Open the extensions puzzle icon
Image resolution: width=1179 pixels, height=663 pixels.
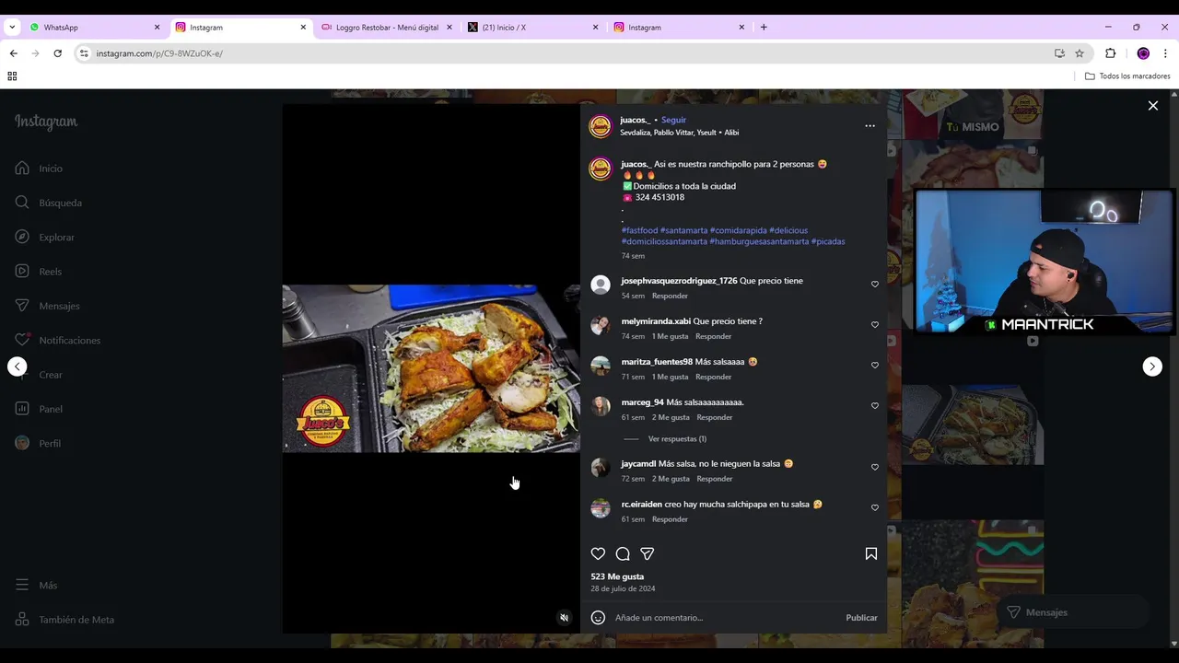pyautogui.click(x=1110, y=53)
